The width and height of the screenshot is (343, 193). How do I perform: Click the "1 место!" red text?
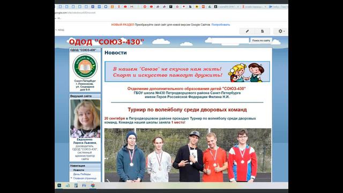[178, 122]
